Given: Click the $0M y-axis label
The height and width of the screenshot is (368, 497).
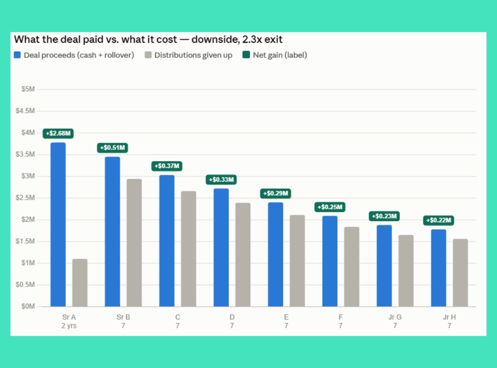Looking at the screenshot, I should point(28,306).
